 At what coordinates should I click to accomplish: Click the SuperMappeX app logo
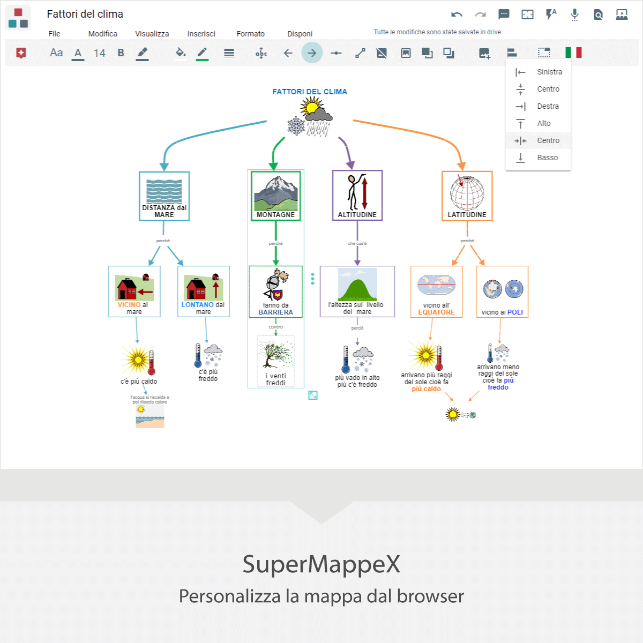pyautogui.click(x=18, y=18)
